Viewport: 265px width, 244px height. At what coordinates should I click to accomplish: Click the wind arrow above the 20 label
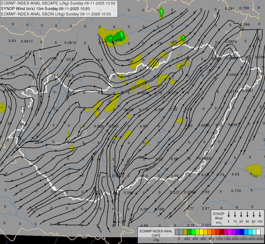coord(241,214)
